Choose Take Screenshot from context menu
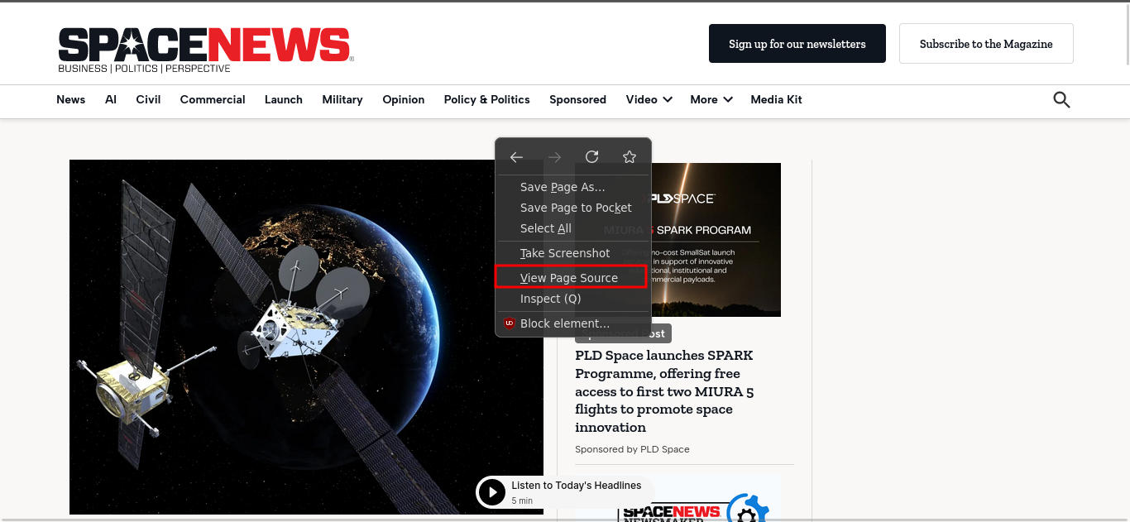The width and height of the screenshot is (1130, 522). [565, 253]
